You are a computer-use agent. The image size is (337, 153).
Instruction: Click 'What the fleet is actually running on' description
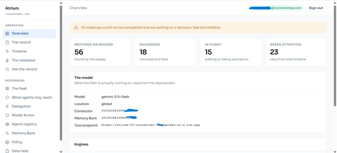(x=125, y=83)
